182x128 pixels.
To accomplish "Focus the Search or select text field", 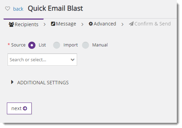I will point(42,60).
